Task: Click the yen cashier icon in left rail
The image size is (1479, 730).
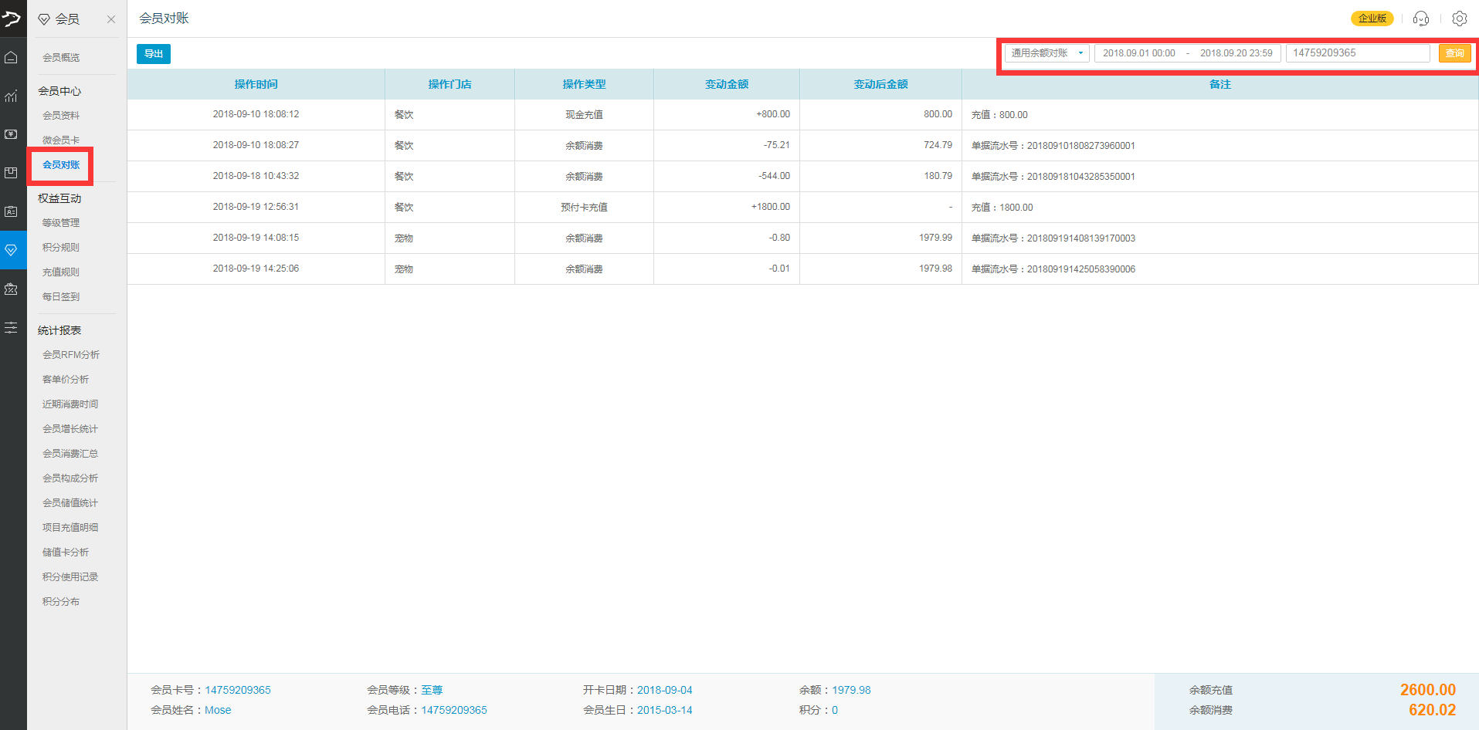Action: (x=12, y=134)
